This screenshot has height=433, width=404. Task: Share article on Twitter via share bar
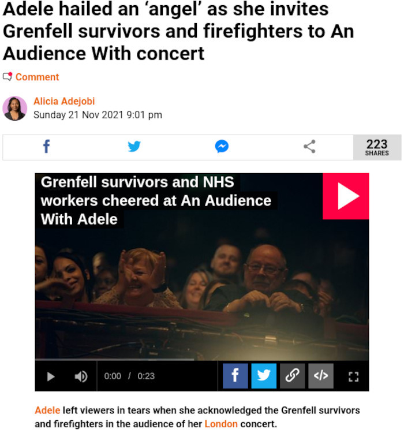[x=134, y=147]
